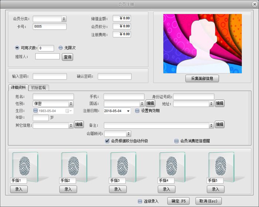Click 编辑 button beside 地址
Image resolution: width=259 pixels, height=207 pixels.
[219, 103]
